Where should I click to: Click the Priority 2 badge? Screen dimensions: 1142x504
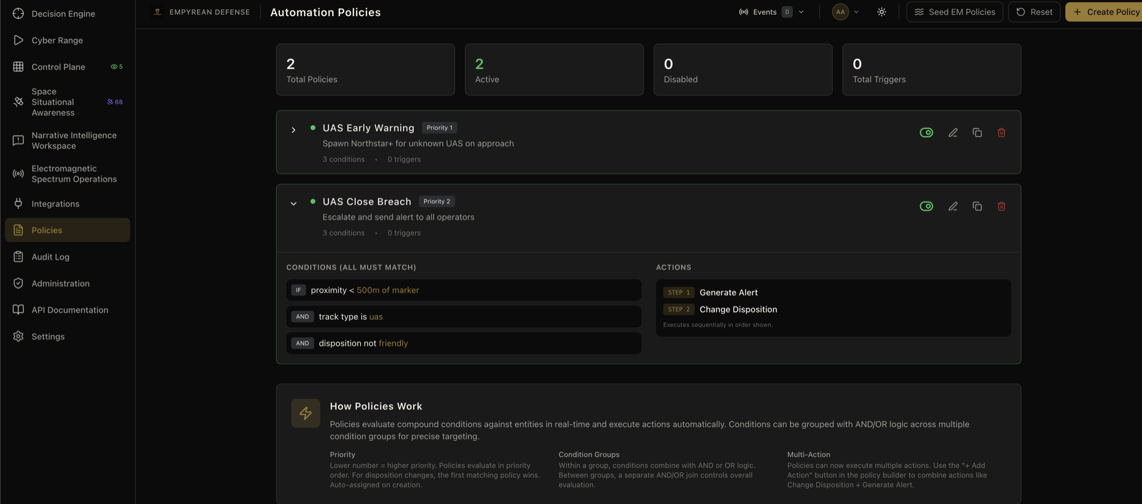click(437, 201)
